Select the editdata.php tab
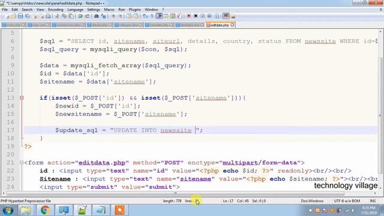The width and height of the screenshot is (384, 216). [220, 25]
